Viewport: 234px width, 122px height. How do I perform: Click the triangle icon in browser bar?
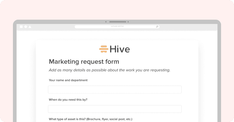(x=30, y=27)
